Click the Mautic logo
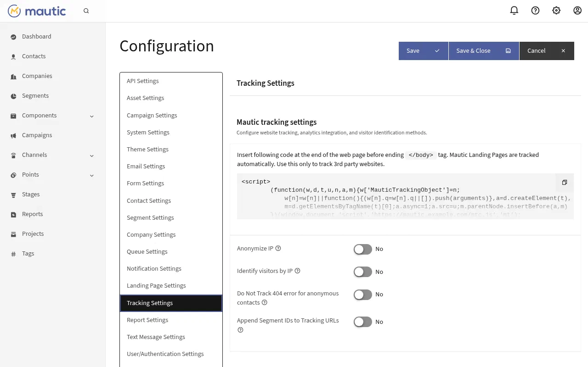Viewport: 588px width, 367px height. [x=37, y=11]
